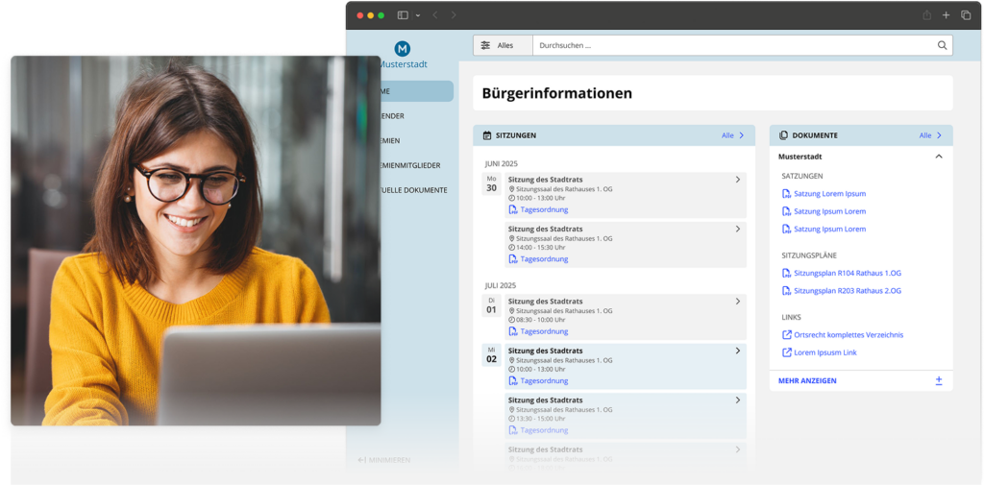Click the browser tab overview icon

click(966, 15)
